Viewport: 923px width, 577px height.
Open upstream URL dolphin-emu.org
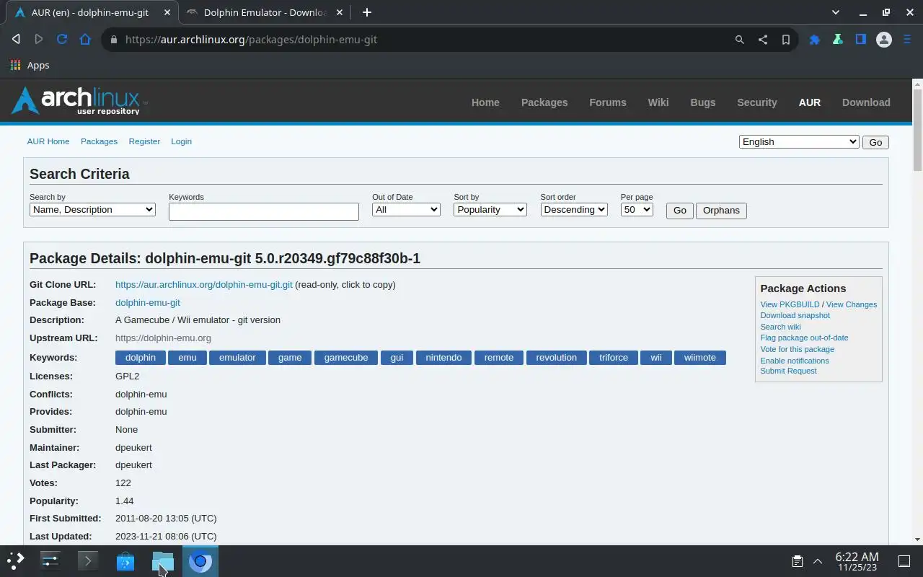tap(163, 338)
